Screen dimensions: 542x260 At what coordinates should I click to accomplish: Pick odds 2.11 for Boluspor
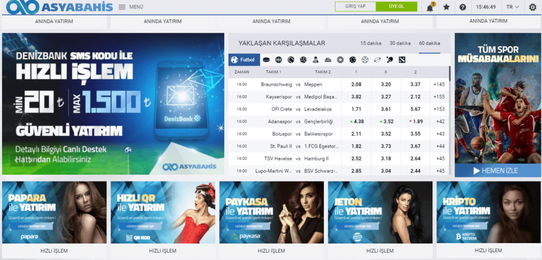(356, 134)
